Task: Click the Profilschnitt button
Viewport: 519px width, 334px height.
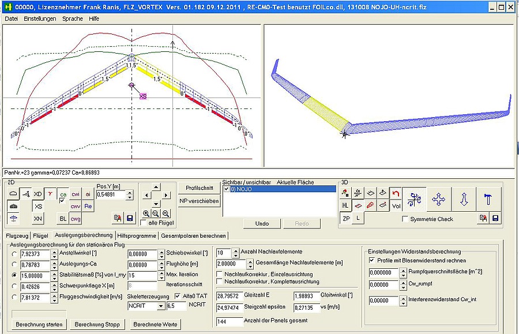Action: point(199,188)
